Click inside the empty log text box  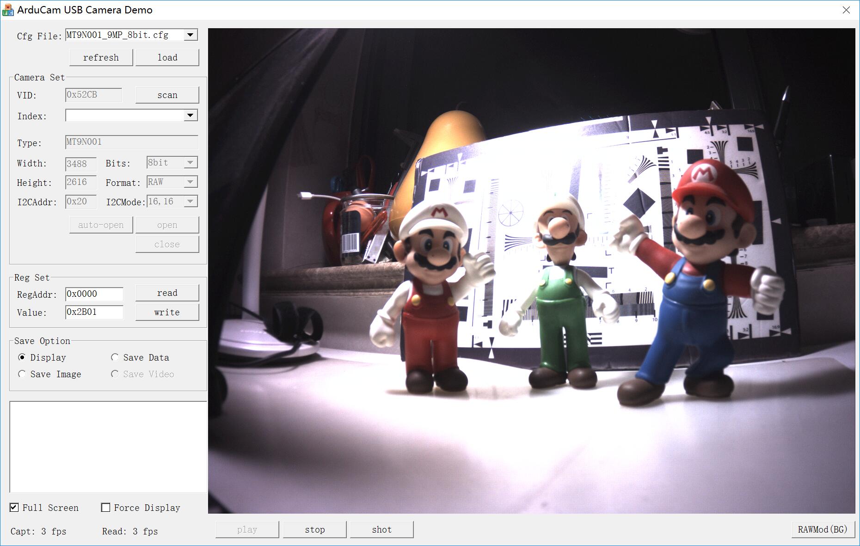pyautogui.click(x=108, y=447)
